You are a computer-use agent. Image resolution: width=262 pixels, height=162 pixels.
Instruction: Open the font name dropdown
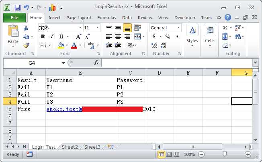pos(80,28)
